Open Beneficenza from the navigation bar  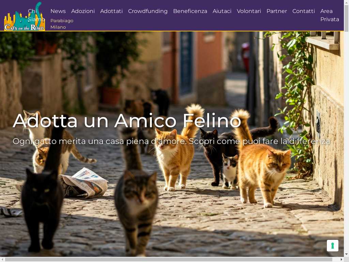tap(190, 11)
